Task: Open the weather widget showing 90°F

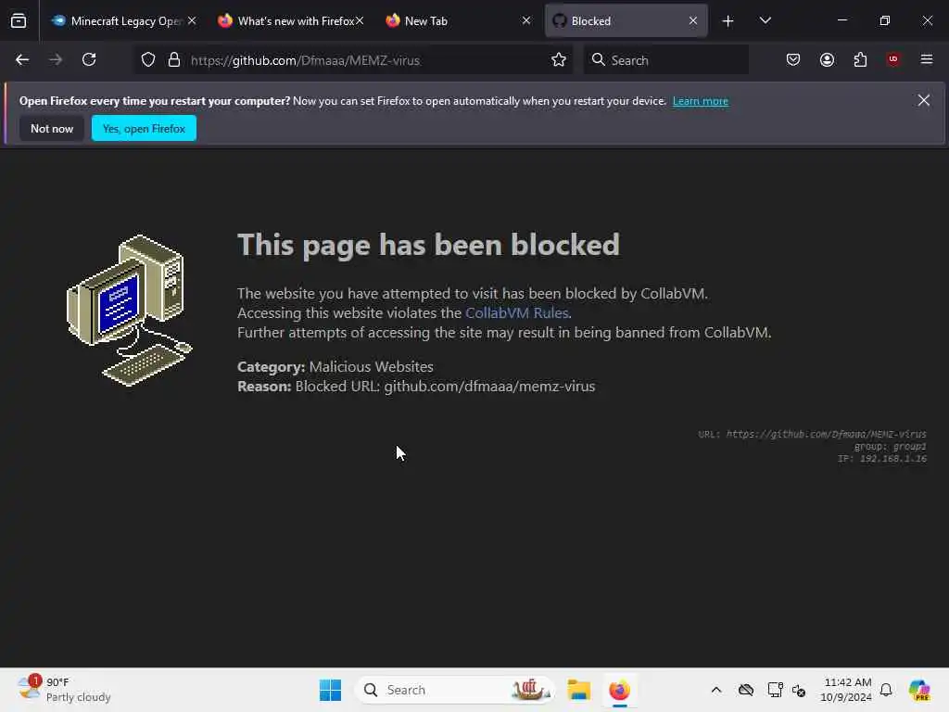Action: coord(64,690)
